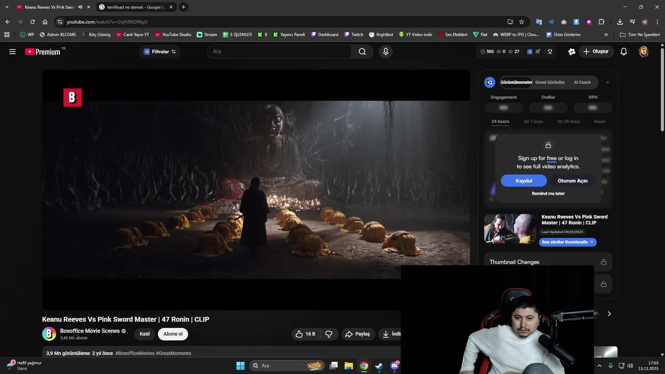Open a new browser tab with plus

pyautogui.click(x=183, y=7)
